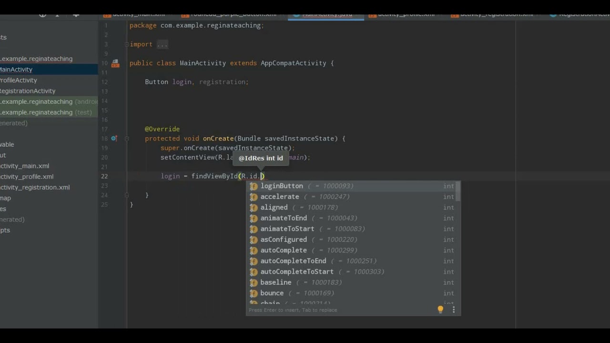Collapse the onCreate method with its fold marker
Viewport: 610px width, 343px height.
[127, 139]
